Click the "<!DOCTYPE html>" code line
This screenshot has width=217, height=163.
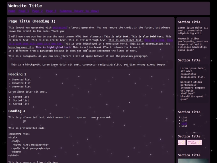pos(19,134)
